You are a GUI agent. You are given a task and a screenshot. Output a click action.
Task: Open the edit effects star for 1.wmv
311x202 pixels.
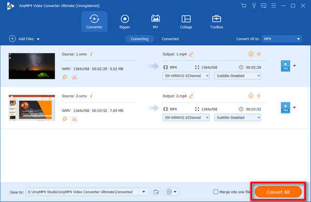(65, 77)
